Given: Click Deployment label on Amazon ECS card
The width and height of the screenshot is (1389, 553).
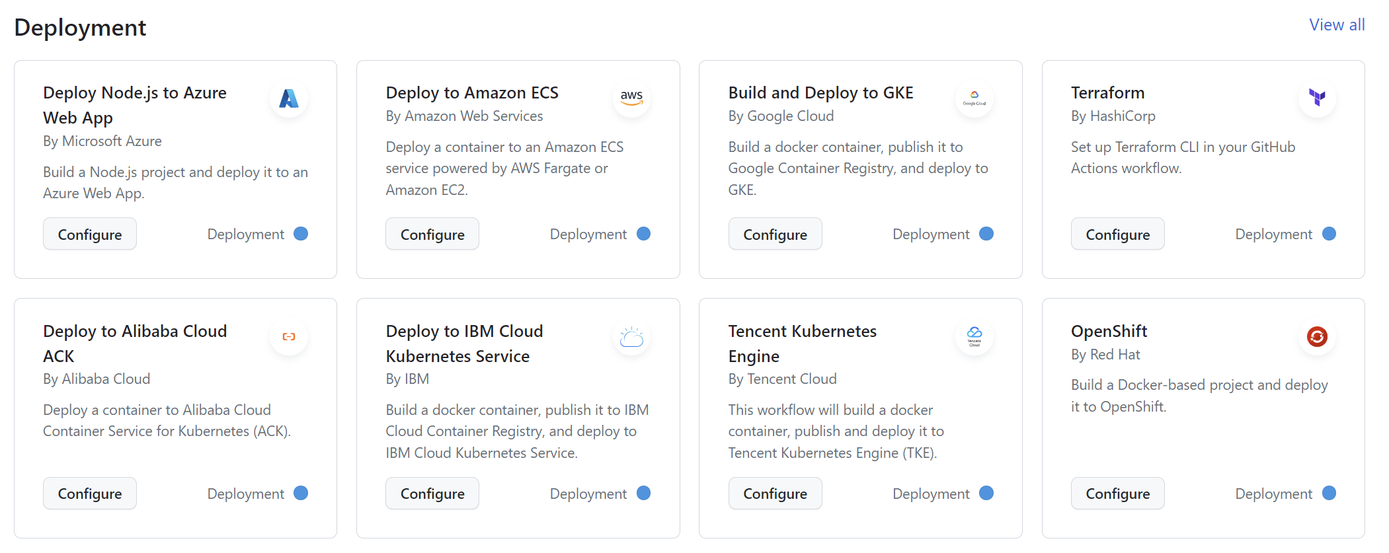Looking at the screenshot, I should coord(588,235).
